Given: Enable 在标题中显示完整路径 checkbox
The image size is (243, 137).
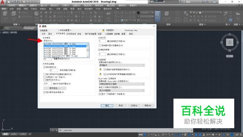Looking at the screenshot, I should pyautogui.click(x=100, y=45).
